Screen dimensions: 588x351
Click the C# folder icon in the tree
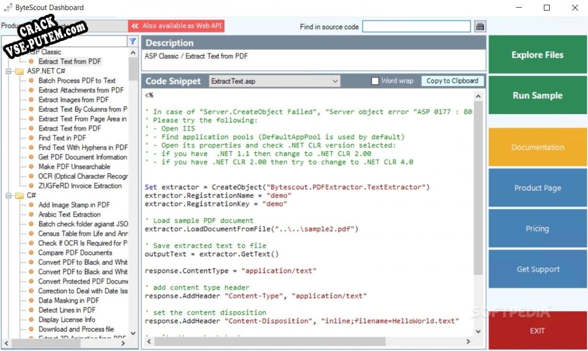[x=20, y=195]
